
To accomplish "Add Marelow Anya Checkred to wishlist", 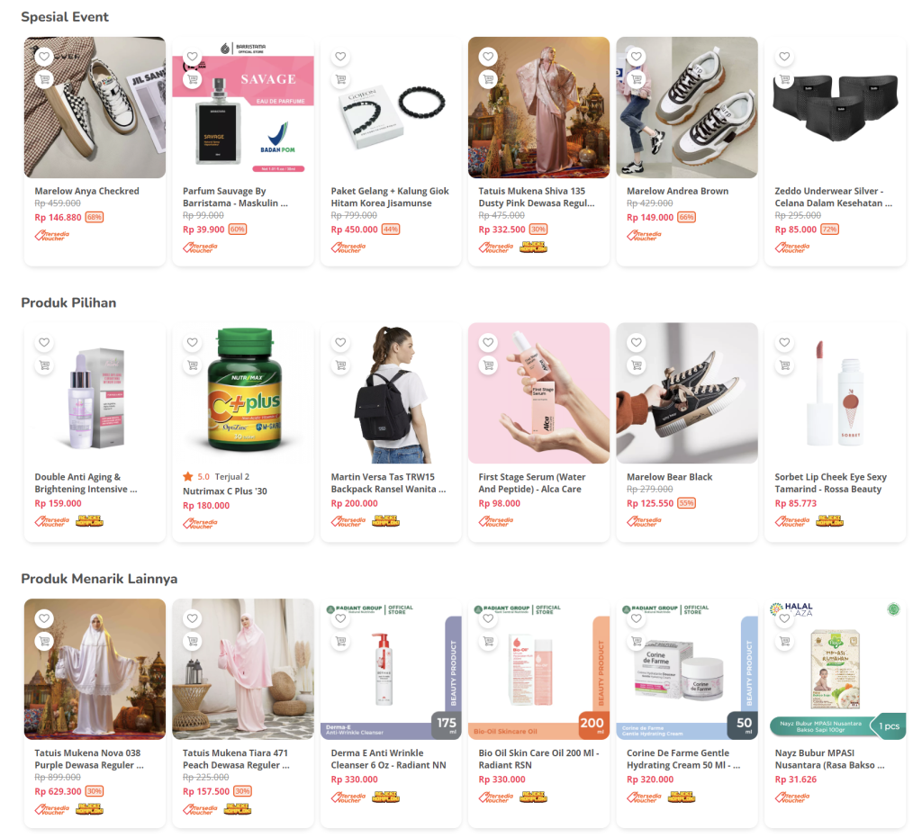I will pyautogui.click(x=44, y=57).
